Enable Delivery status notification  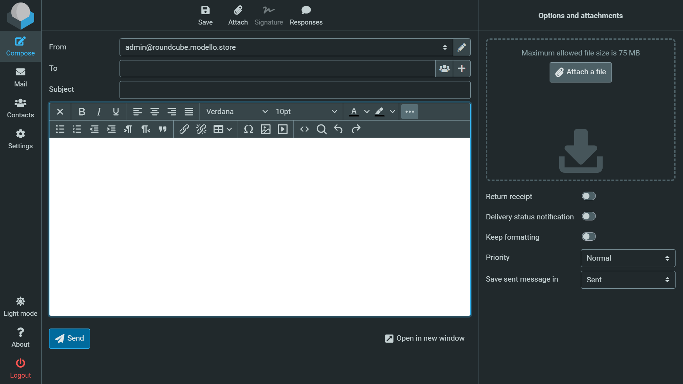589,217
